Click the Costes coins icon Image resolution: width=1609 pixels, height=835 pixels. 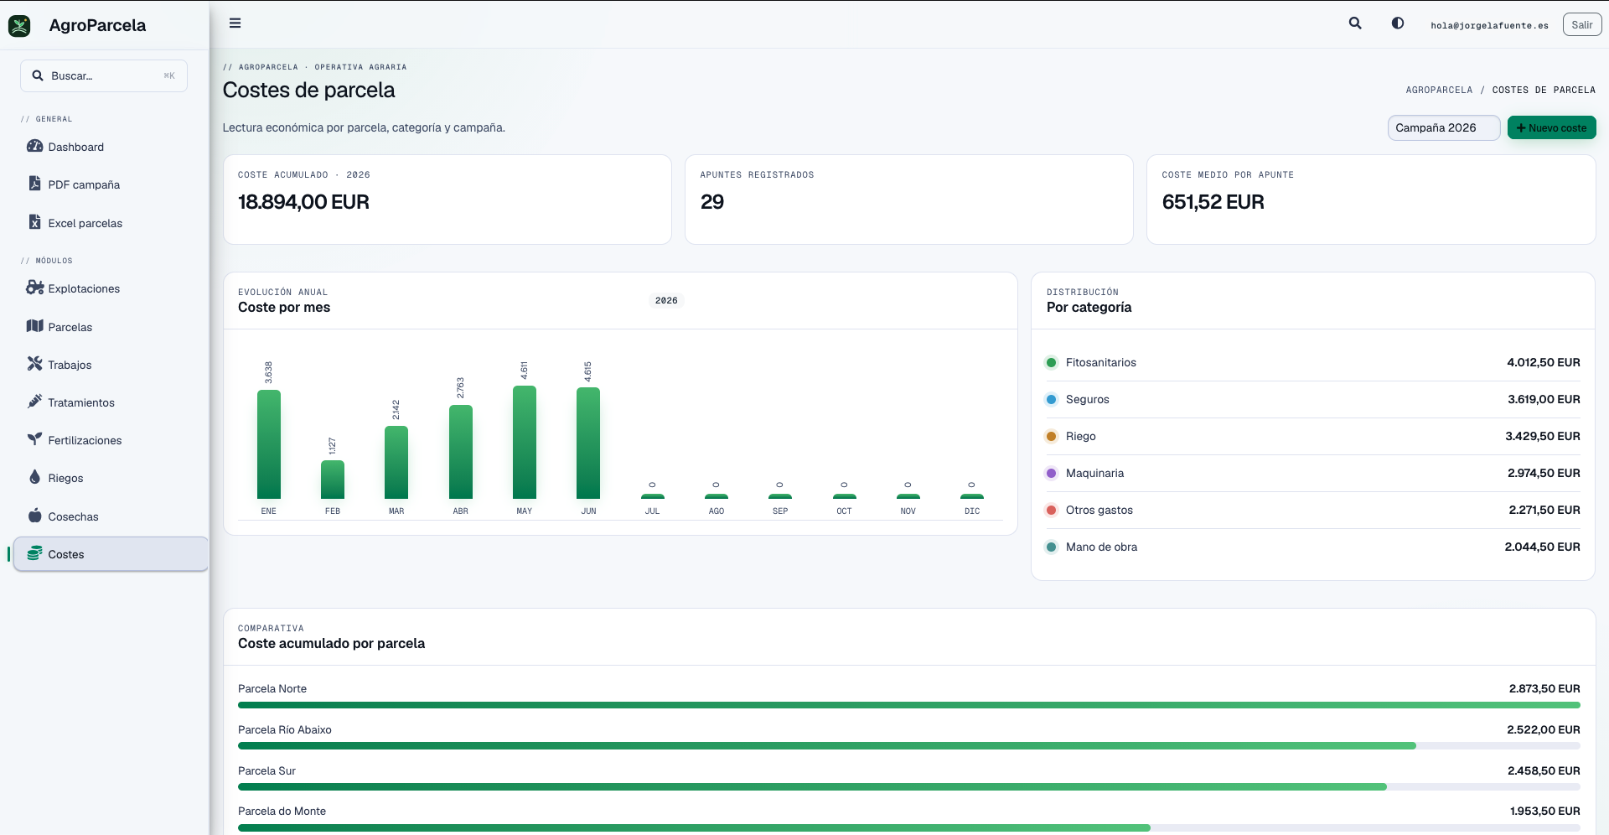[34, 553]
